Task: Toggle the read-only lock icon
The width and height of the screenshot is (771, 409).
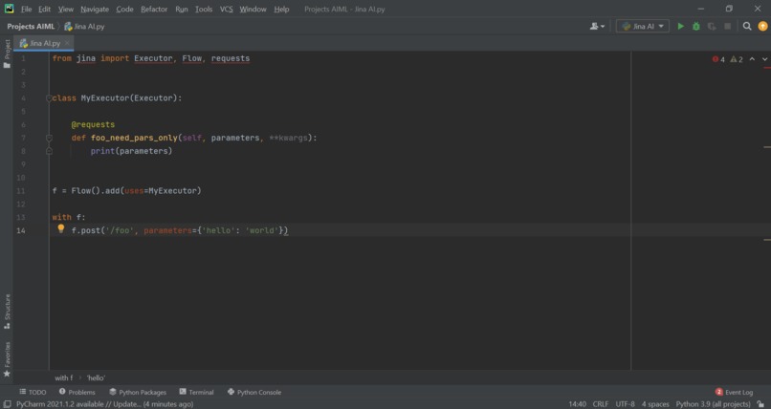Action: click(760, 404)
